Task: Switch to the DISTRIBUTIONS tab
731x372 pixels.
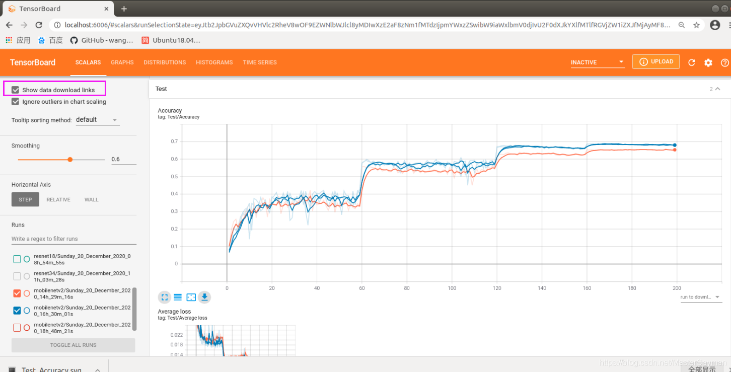Action: [165, 62]
